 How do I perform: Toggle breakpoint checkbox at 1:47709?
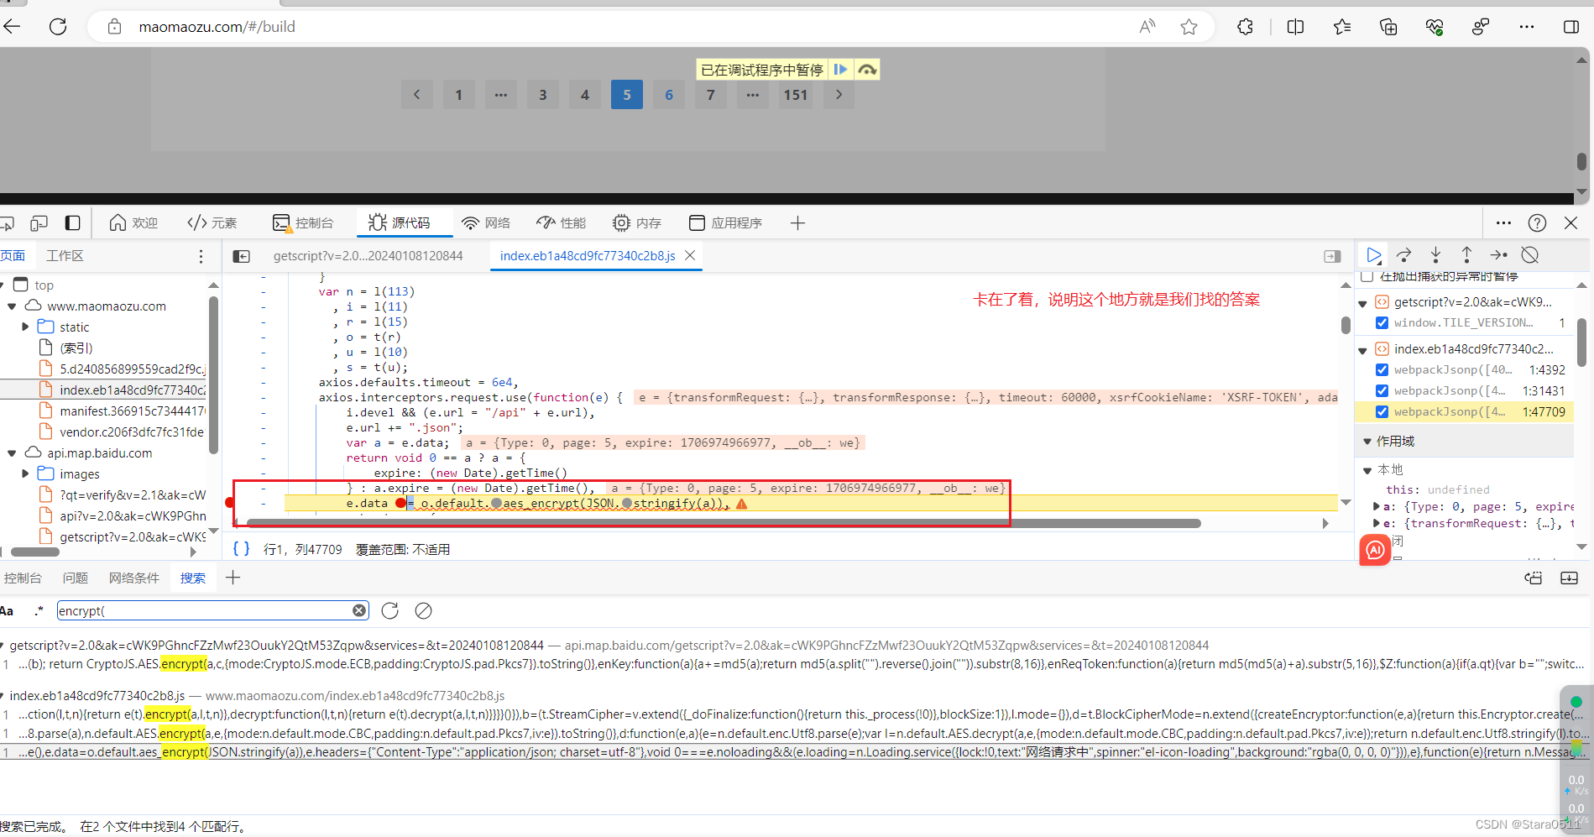pos(1382,411)
